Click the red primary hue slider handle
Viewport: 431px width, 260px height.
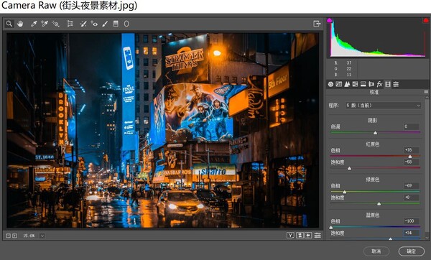pos(410,157)
